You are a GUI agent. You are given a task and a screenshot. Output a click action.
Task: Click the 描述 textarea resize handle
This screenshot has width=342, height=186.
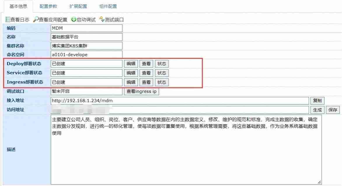point(320,182)
